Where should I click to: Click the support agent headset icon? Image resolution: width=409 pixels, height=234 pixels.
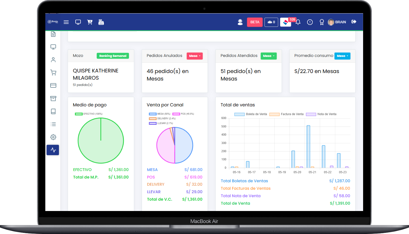240,22
